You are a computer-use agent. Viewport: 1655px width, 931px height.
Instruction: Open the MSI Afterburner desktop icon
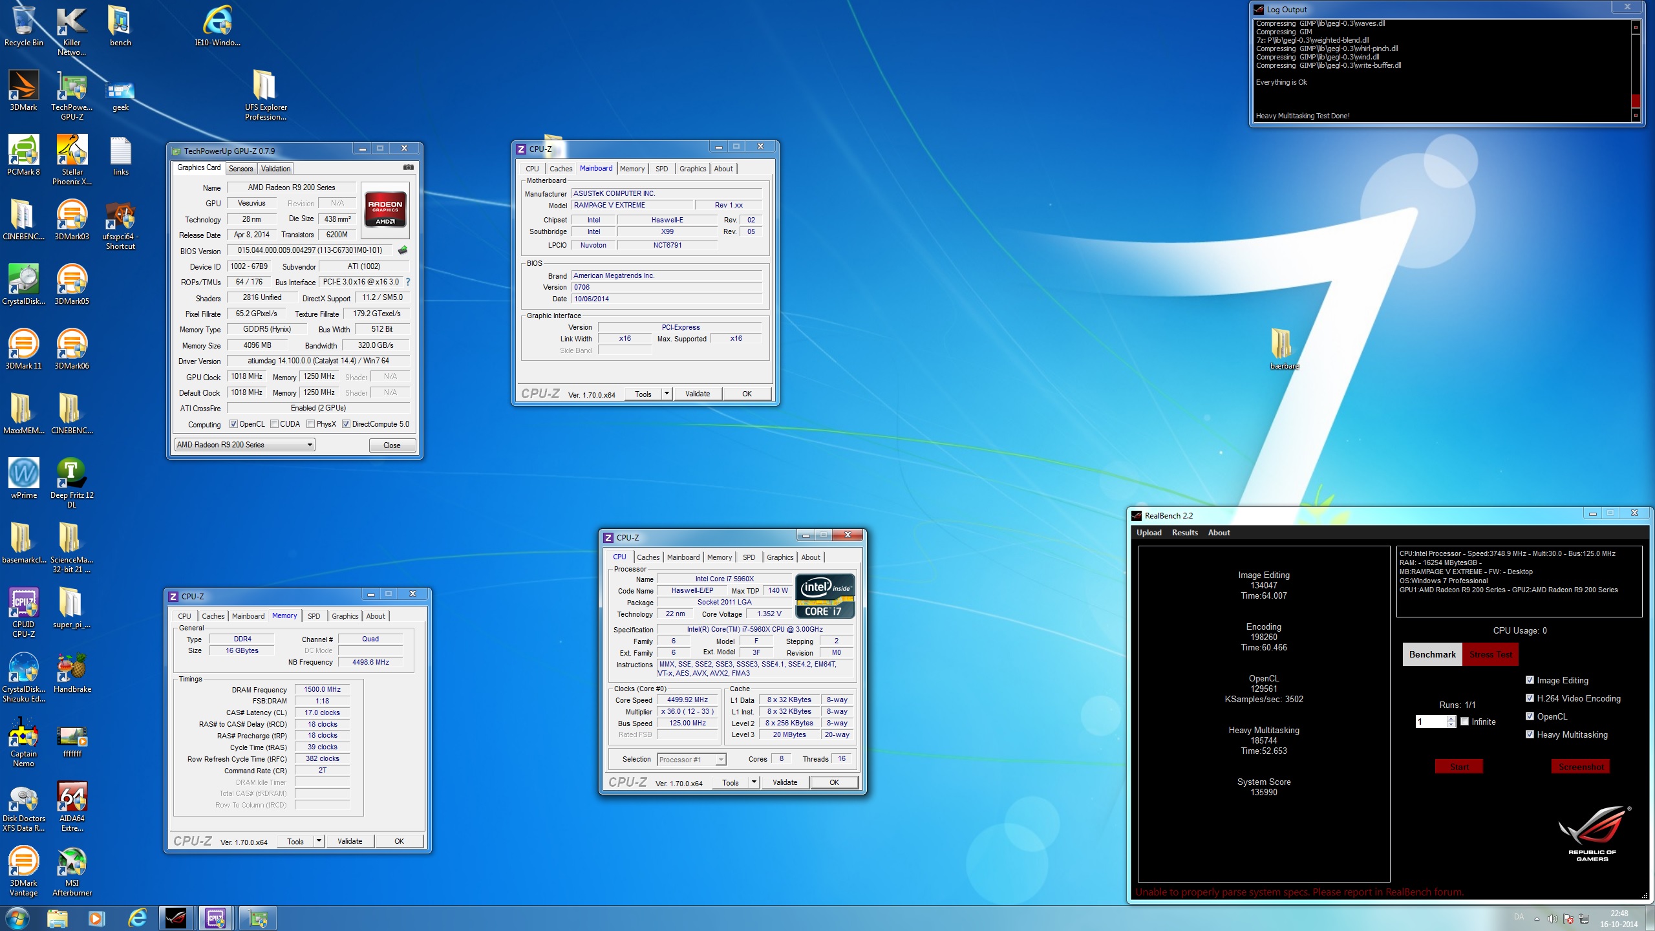pyautogui.click(x=72, y=871)
